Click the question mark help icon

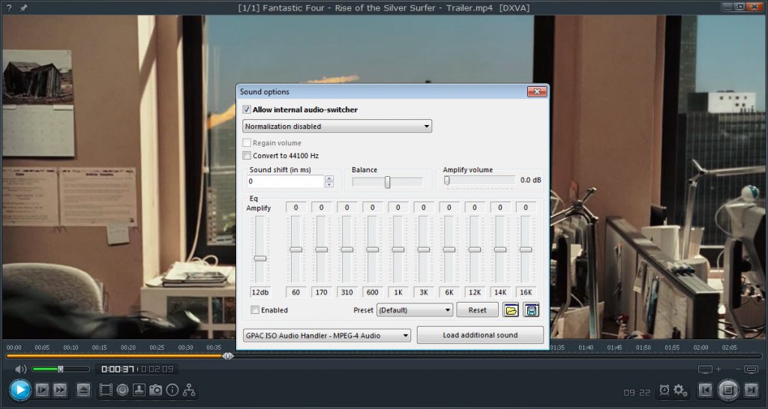point(9,7)
